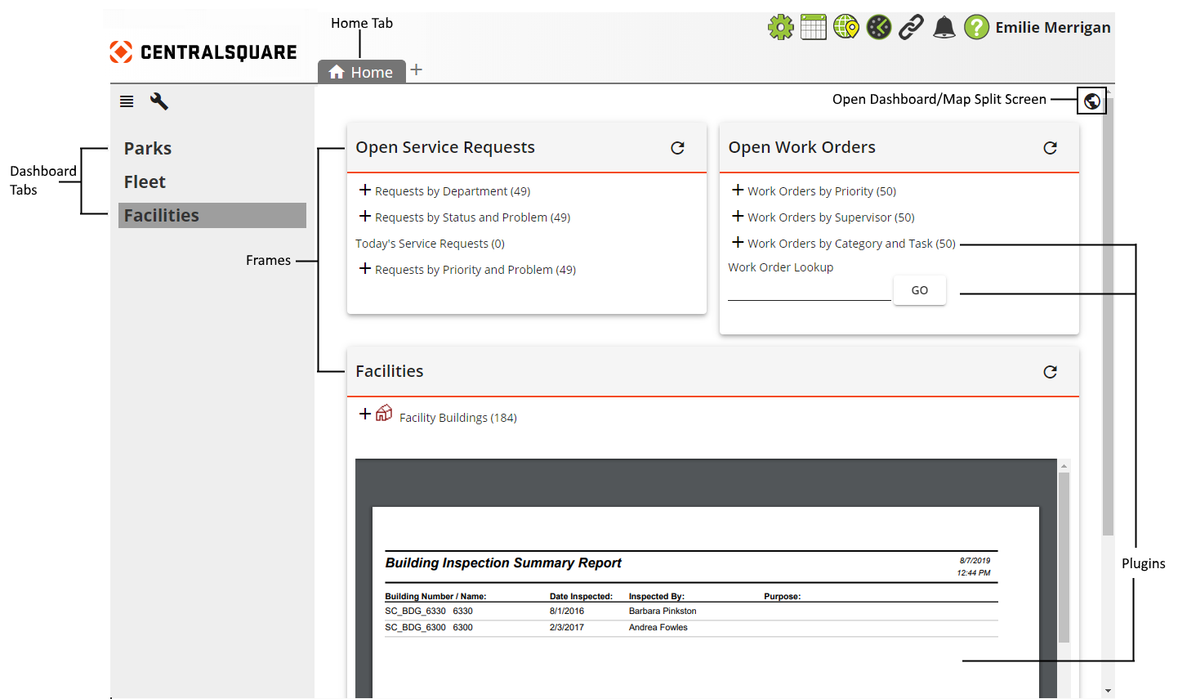The image size is (1178, 699).
Task: Select the Facilities dashboard tab
Action: click(x=212, y=215)
